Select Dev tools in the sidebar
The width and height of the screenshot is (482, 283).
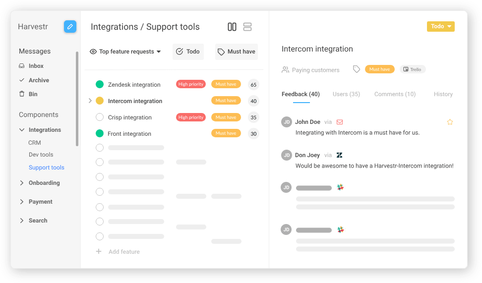click(x=41, y=155)
